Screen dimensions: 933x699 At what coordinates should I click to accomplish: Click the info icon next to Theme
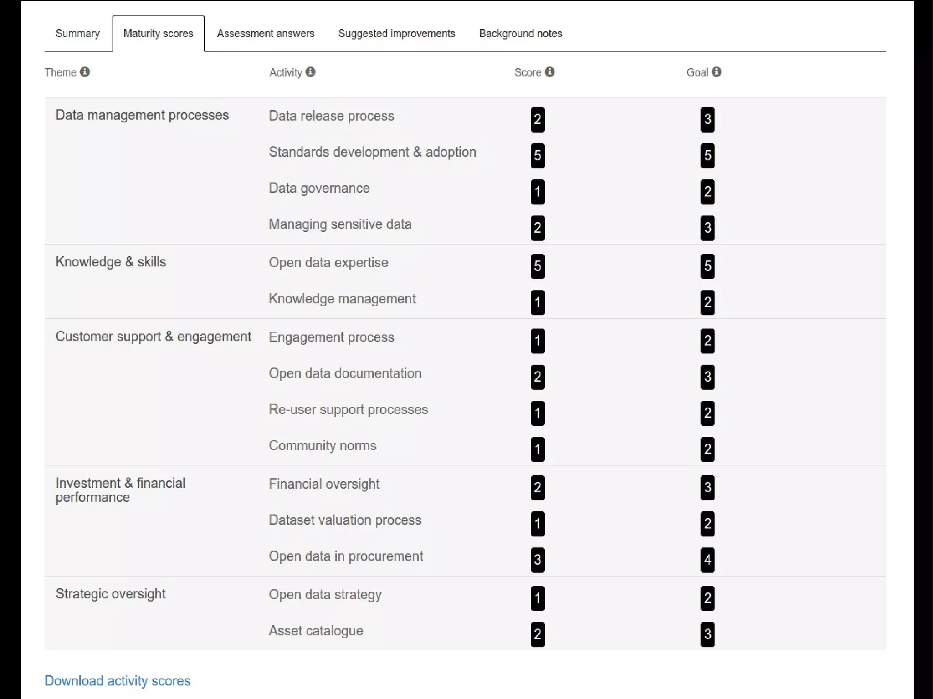point(85,72)
